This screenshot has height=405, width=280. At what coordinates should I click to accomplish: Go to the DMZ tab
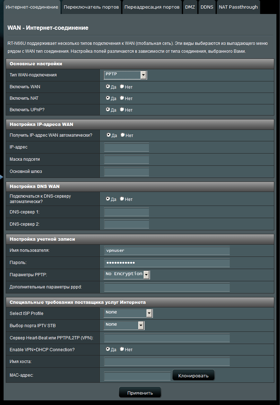pyautogui.click(x=190, y=7)
